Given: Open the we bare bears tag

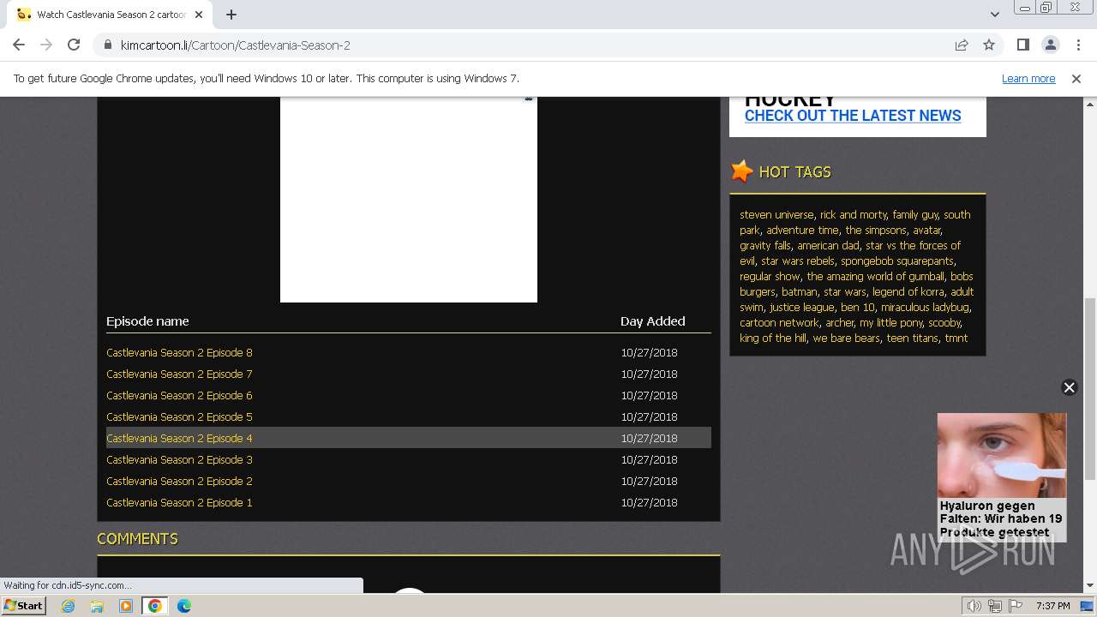Looking at the screenshot, I should pos(846,338).
